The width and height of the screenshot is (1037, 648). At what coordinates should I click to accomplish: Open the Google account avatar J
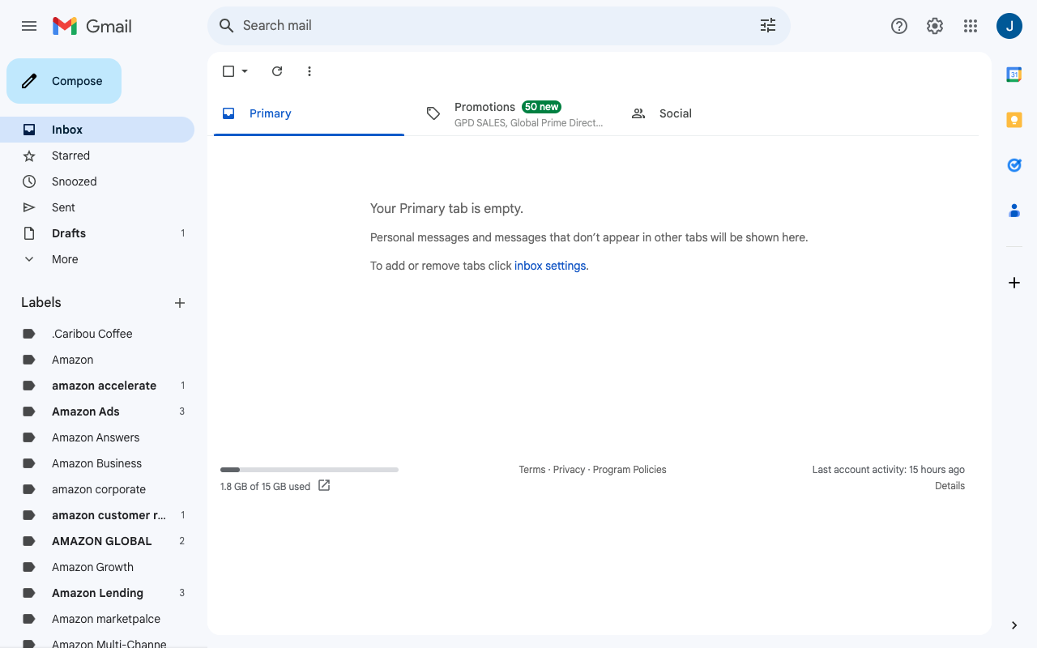1009,26
